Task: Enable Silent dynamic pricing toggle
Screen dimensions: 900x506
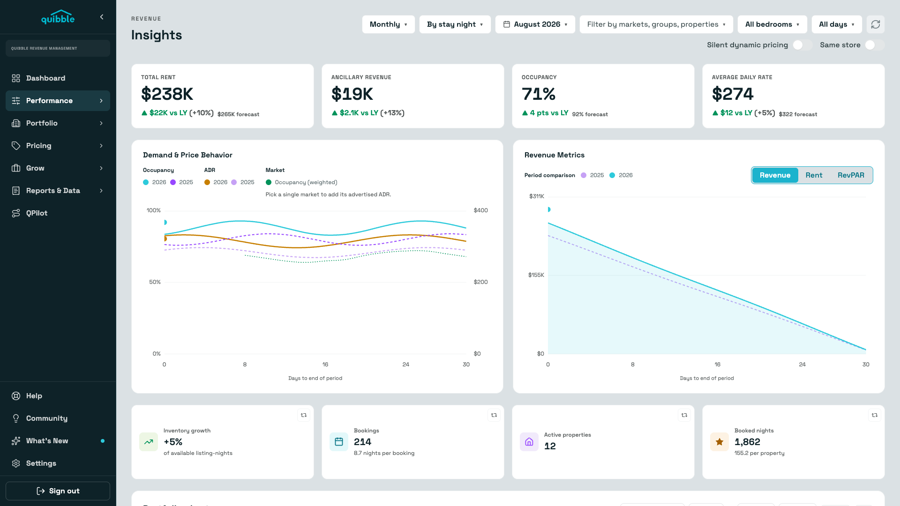Action: click(x=802, y=45)
